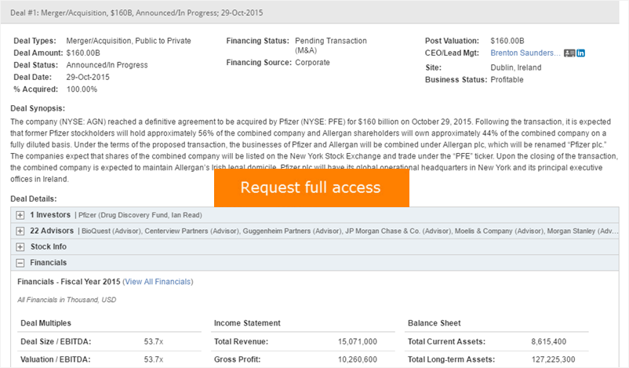Click Pfizer (Drug Discovery Fund, Ian Read) text
Screen dimensions: 629x368
tap(140, 215)
